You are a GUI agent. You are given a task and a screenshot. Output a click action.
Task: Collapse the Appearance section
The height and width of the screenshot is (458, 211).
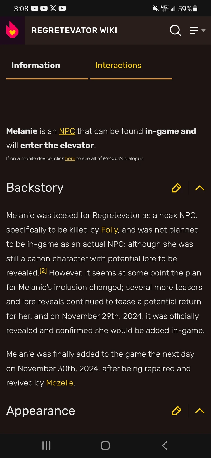coord(200,411)
